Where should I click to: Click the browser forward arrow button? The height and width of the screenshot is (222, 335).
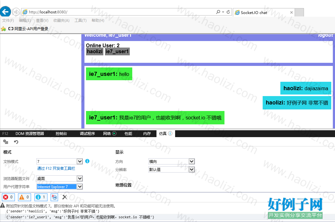click(x=16, y=12)
